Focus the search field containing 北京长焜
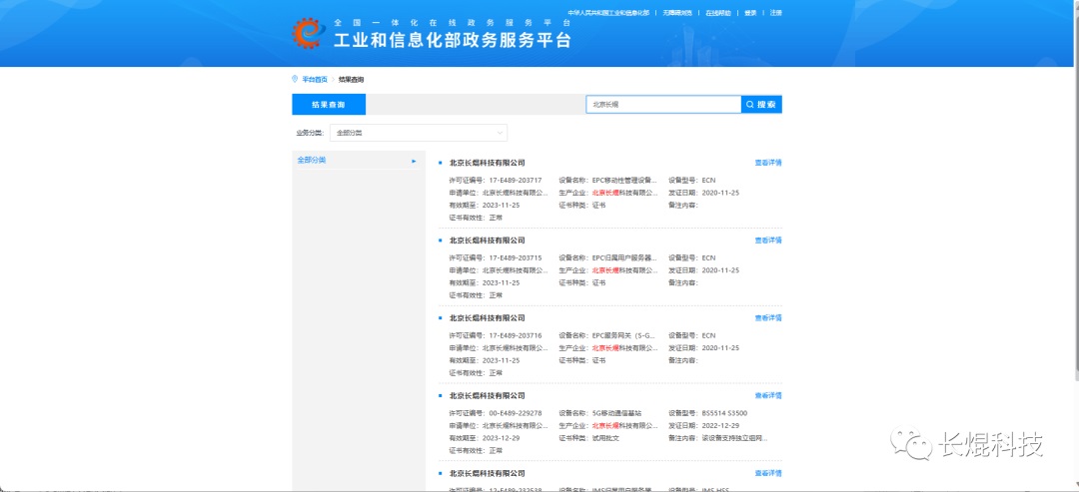The image size is (1079, 492). tap(663, 105)
